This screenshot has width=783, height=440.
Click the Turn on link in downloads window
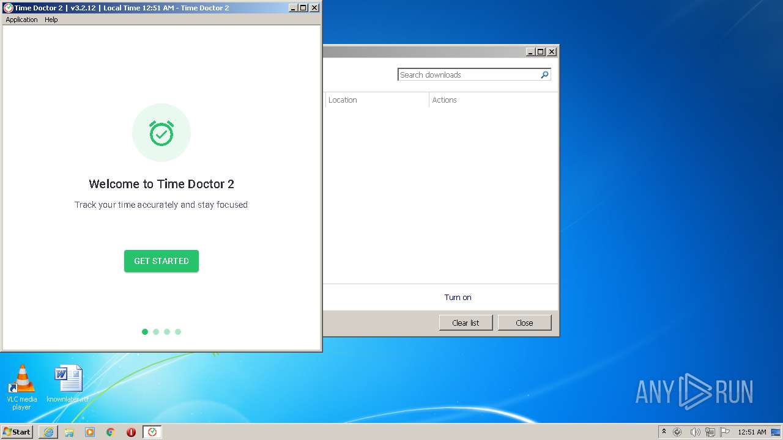pyautogui.click(x=458, y=298)
